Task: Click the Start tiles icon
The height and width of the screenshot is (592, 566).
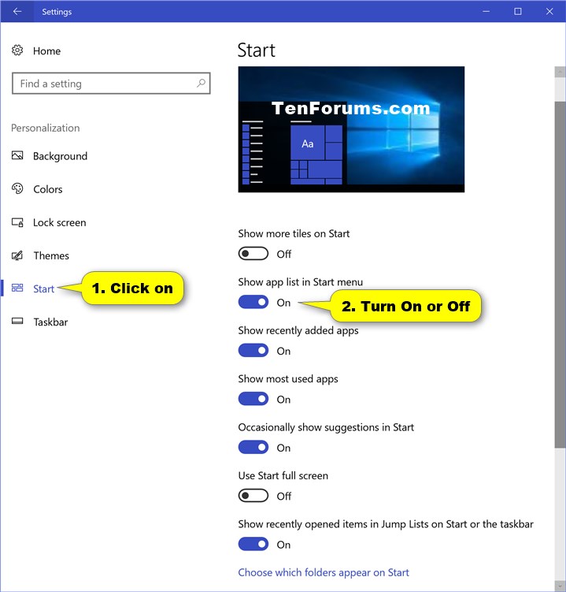Action: coord(17,288)
